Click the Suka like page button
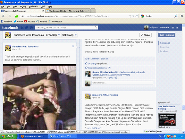 tap(146, 35)
